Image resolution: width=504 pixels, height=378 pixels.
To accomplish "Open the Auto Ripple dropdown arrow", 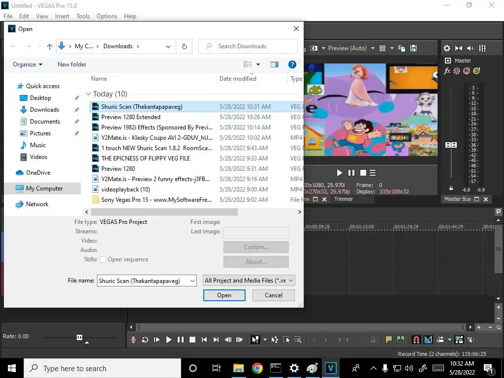I will (x=449, y=340).
